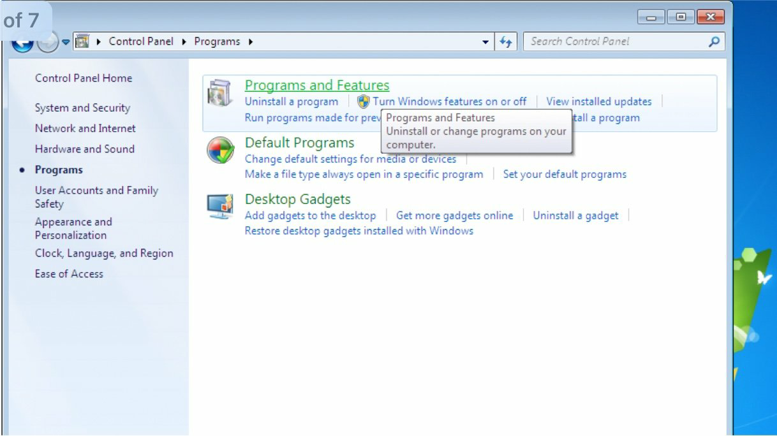This screenshot has width=777, height=436.
Task: Click the Forward navigation button
Action: tap(47, 43)
